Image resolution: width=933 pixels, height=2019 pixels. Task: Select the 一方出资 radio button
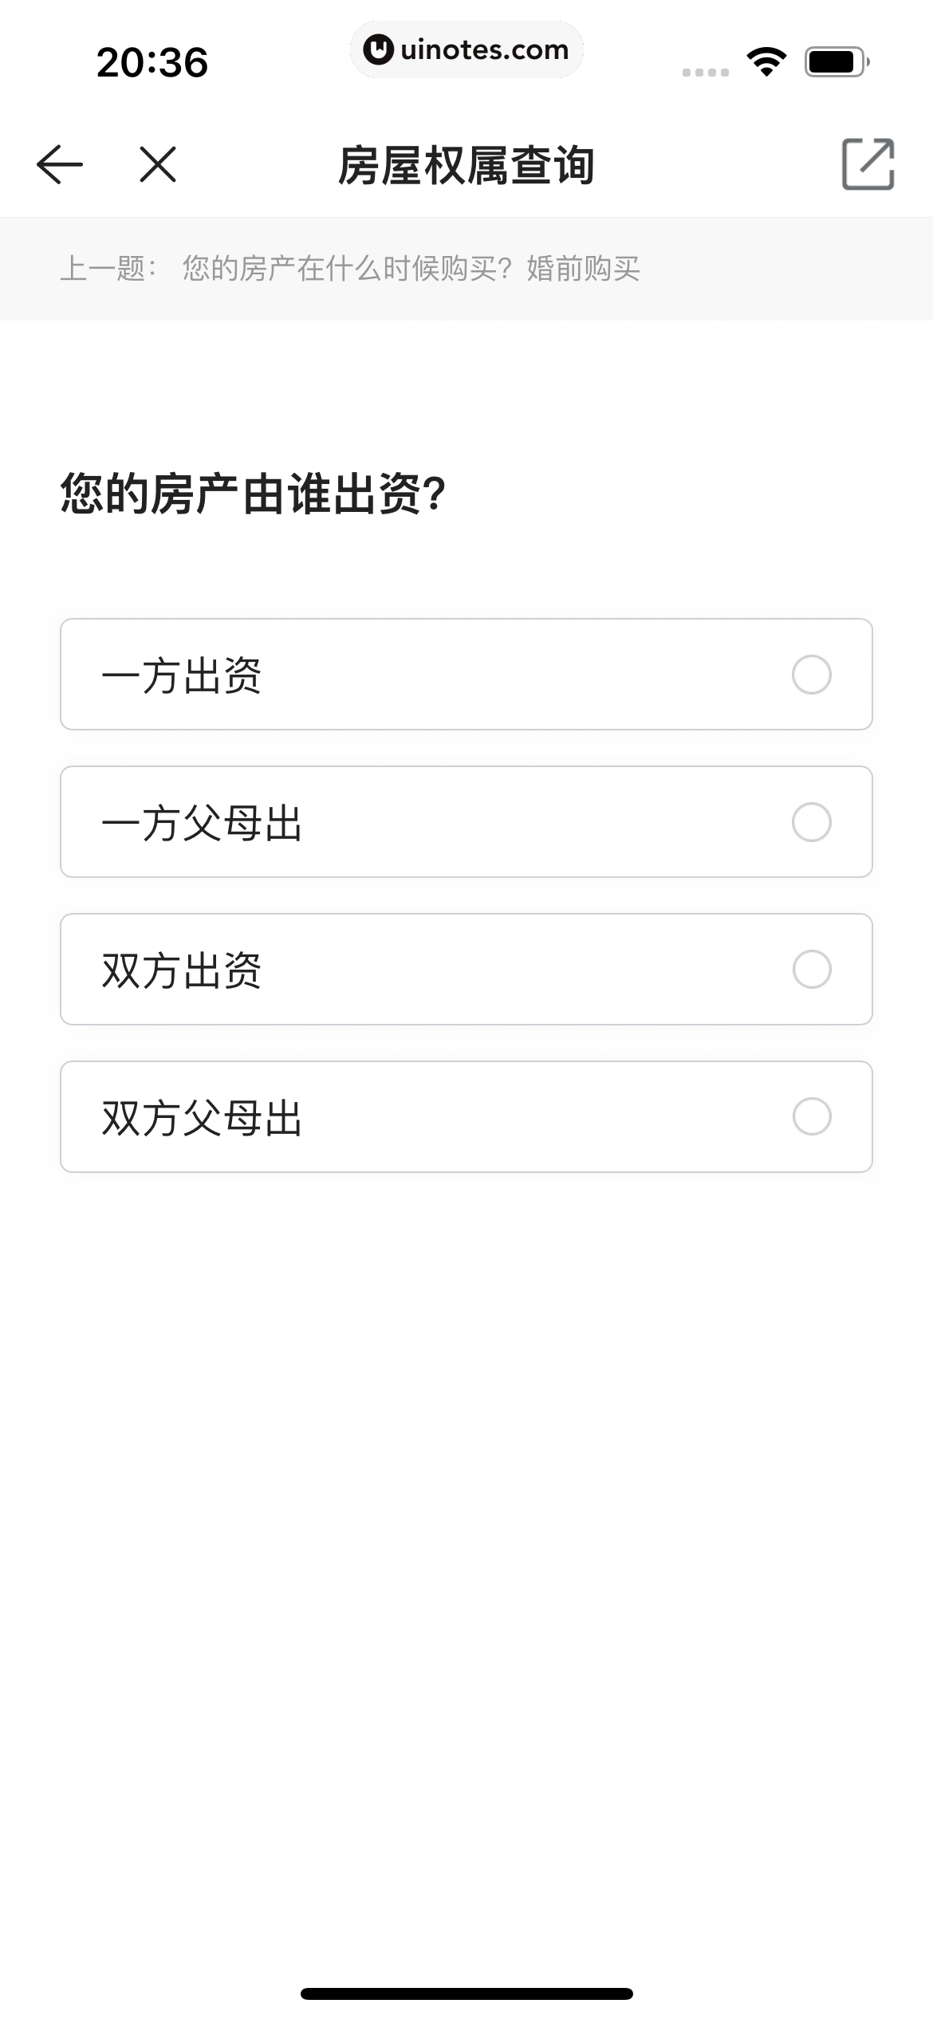[811, 675]
